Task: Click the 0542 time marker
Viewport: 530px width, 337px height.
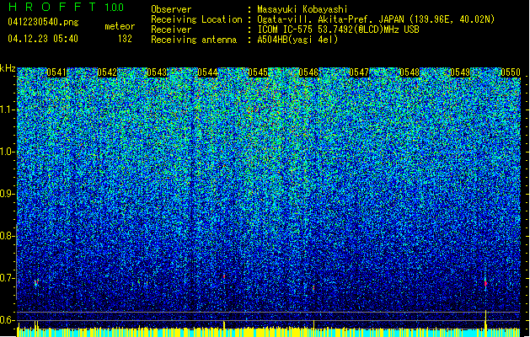Action: coord(107,72)
